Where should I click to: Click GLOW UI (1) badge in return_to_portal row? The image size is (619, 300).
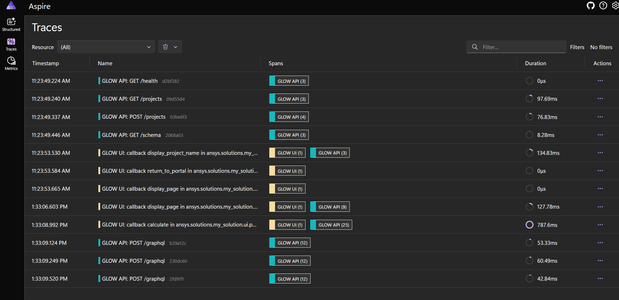287,171
